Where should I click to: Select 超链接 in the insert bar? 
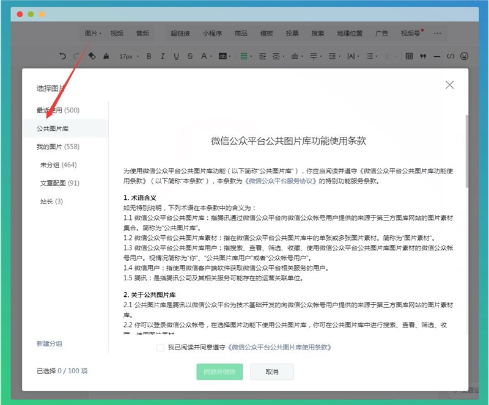[x=180, y=34]
